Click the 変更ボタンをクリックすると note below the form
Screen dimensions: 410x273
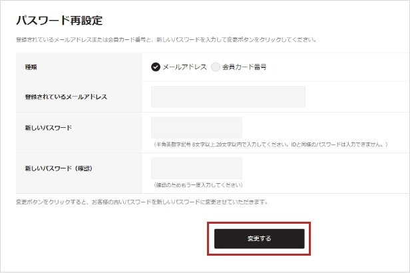click(x=142, y=202)
